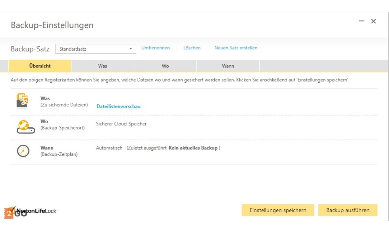
Task: Open the Was tab
Action: (102, 66)
